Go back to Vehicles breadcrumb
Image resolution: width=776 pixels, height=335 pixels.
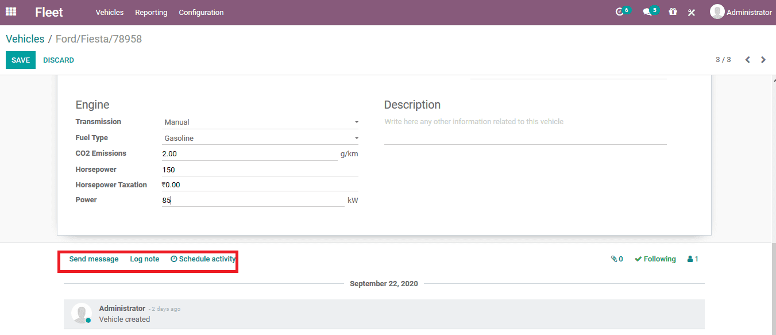(x=25, y=39)
